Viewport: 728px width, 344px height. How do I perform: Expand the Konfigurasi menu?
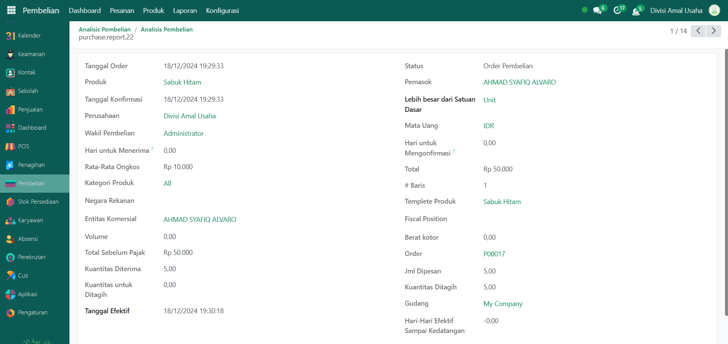[222, 11]
